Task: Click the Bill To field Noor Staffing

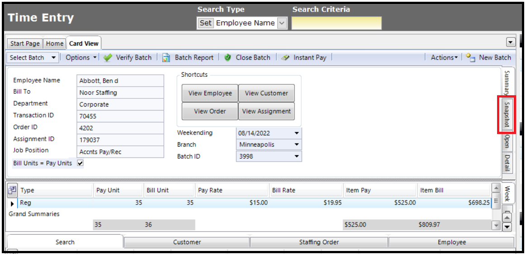Action: coord(120,93)
